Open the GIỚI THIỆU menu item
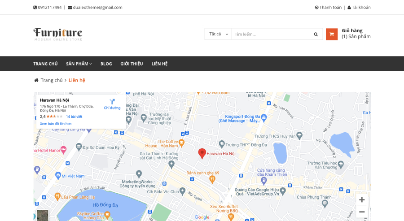 pos(132,64)
